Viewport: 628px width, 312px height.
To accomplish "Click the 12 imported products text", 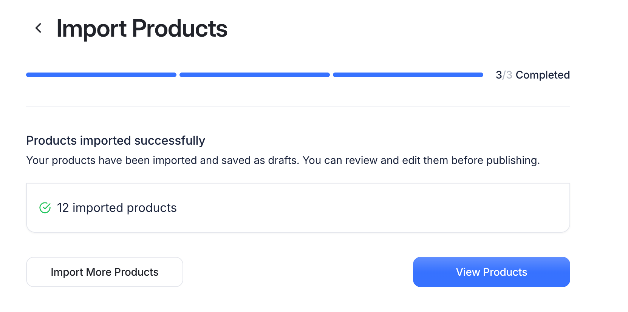I will (x=117, y=208).
